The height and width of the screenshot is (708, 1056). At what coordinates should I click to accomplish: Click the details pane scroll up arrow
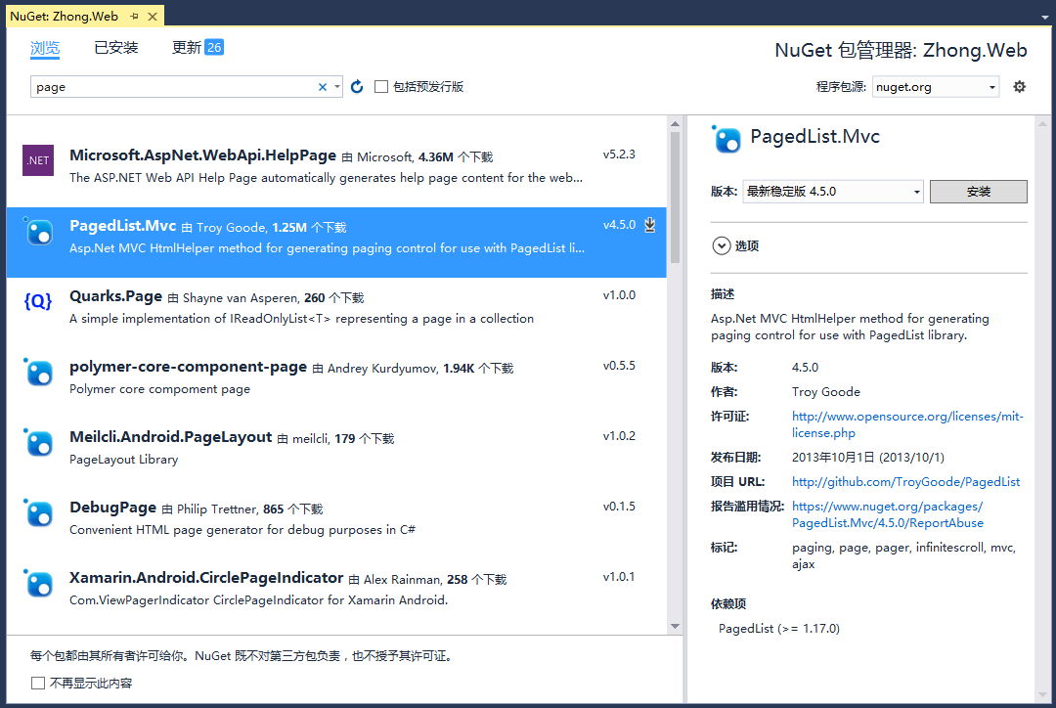(1042, 124)
